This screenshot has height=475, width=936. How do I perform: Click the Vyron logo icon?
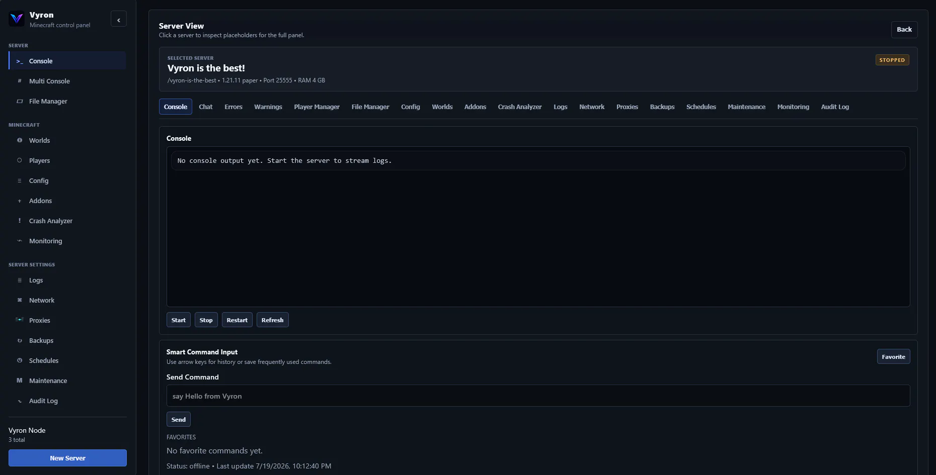pyautogui.click(x=17, y=19)
